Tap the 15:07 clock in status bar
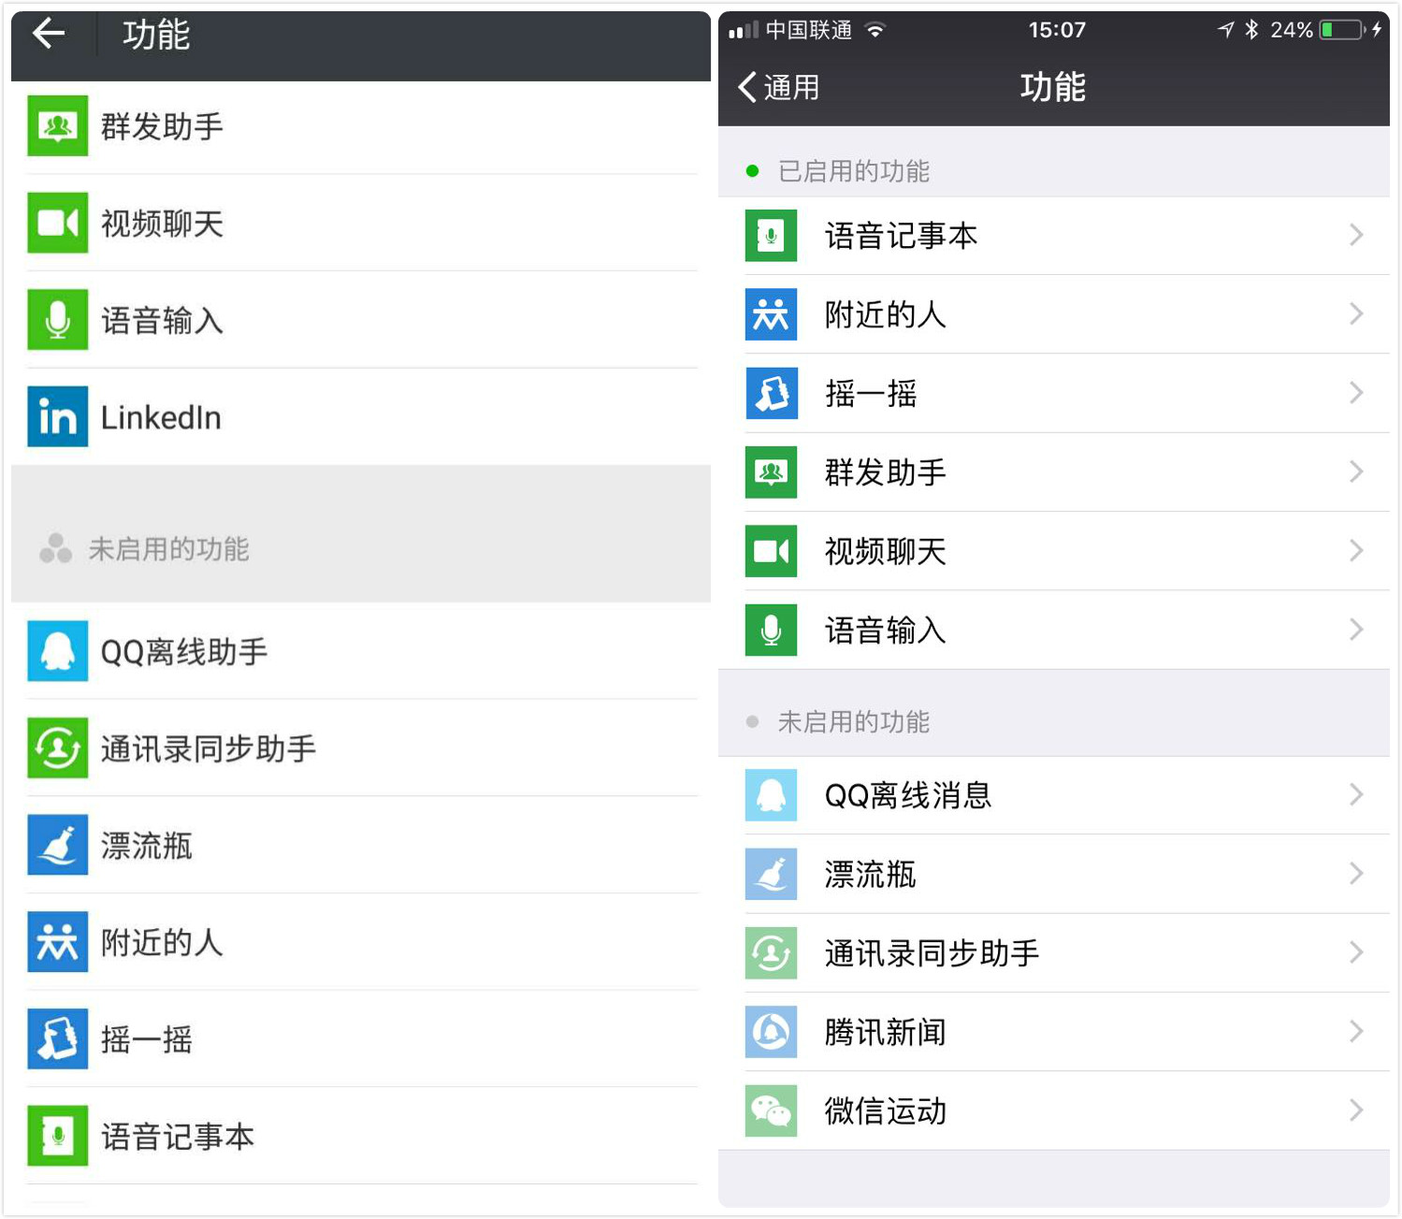Screen dimensions: 1402x1219 coord(1057,30)
